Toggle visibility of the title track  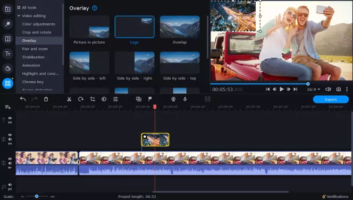pos(10,118)
